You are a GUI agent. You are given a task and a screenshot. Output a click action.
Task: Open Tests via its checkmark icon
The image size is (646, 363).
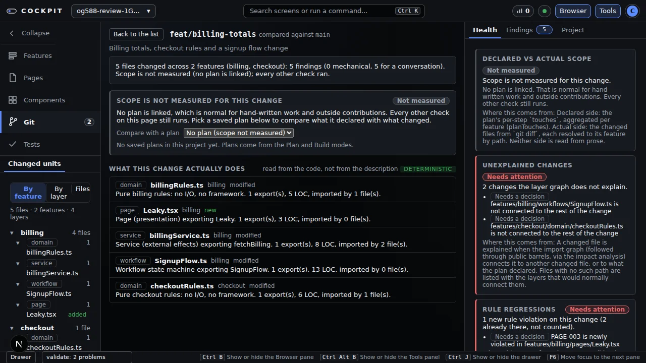[13, 144]
